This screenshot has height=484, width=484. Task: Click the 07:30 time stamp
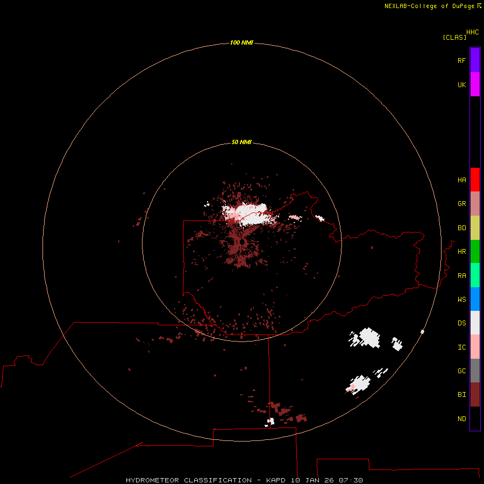351,480
